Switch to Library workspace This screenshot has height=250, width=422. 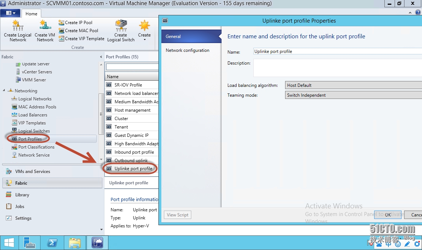[x=53, y=195]
